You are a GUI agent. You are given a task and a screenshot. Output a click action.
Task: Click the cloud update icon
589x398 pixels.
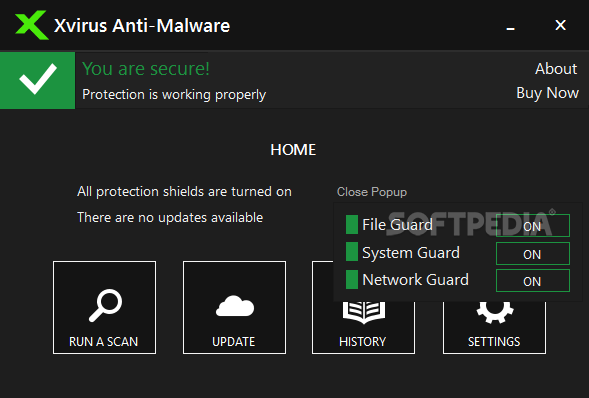(235, 306)
